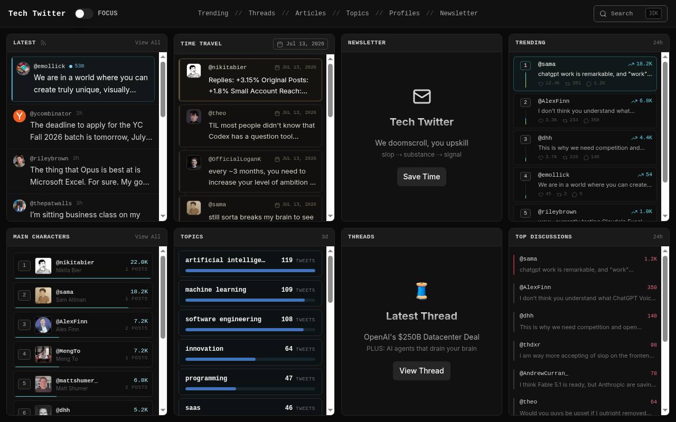676x422 pixels.
Task: Open @AlexFinn discussion in Top Discussions
Action: (585, 293)
